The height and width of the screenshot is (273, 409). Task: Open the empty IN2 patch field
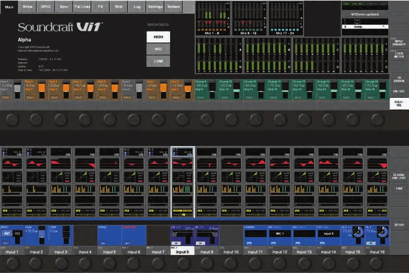(304, 234)
